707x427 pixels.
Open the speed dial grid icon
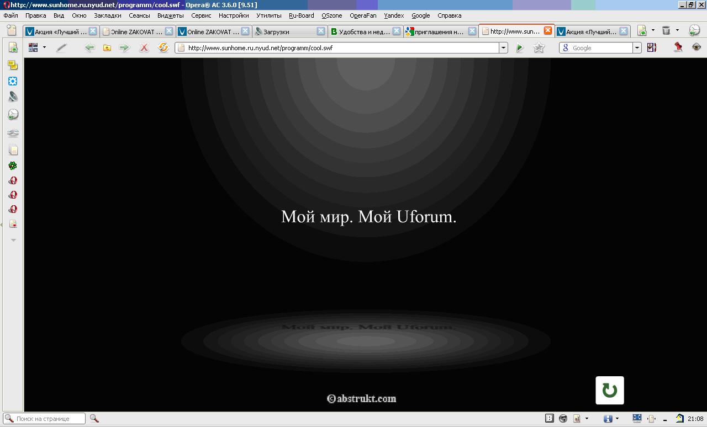tap(33, 47)
